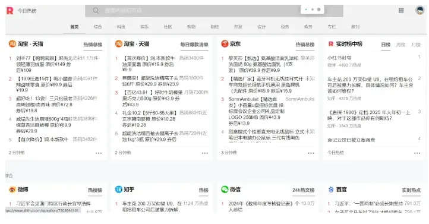Click the 2 分钟前 update time on first 淘宝 card
429x224 pixels.
pos(17,153)
